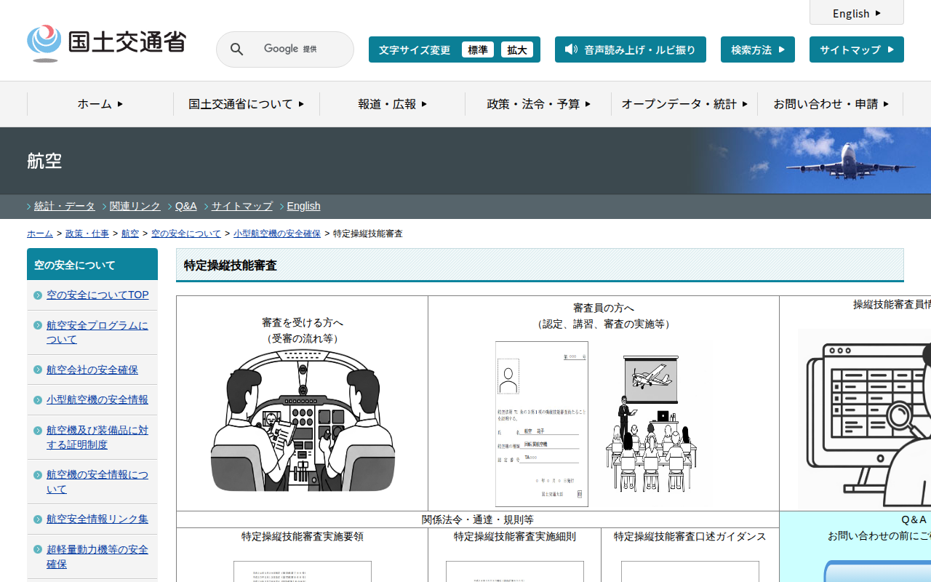Select 標準 text size

(x=478, y=49)
